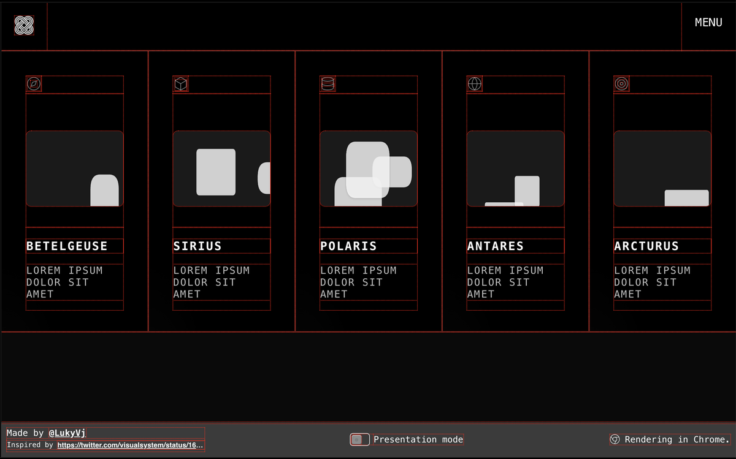The width and height of the screenshot is (736, 459).
Task: Click the compass icon above Betelgeuse
Action: tap(34, 84)
